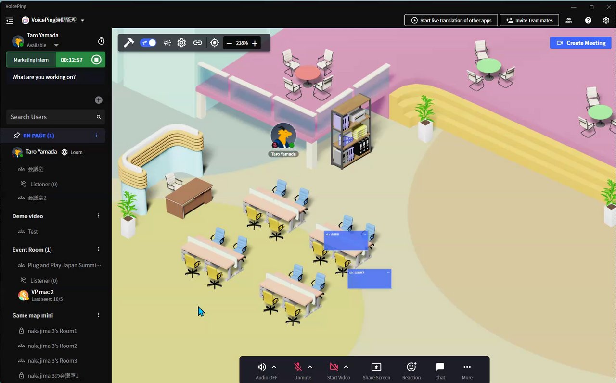Select the EN PAGE (1) floor

tap(38, 136)
